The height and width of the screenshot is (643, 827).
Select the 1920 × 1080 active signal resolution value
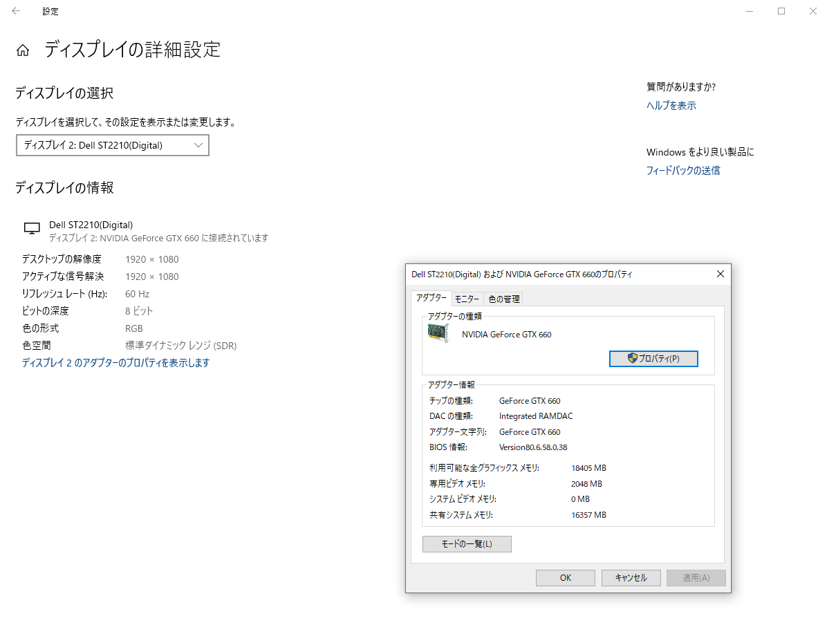(152, 277)
